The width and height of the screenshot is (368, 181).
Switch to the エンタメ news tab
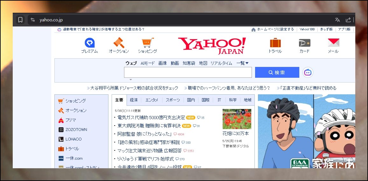(152, 100)
